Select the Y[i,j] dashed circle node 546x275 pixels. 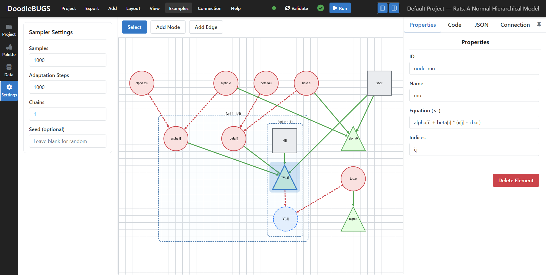285,219
